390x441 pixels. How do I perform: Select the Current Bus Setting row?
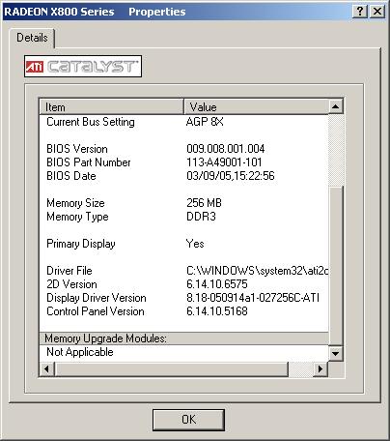183,122
